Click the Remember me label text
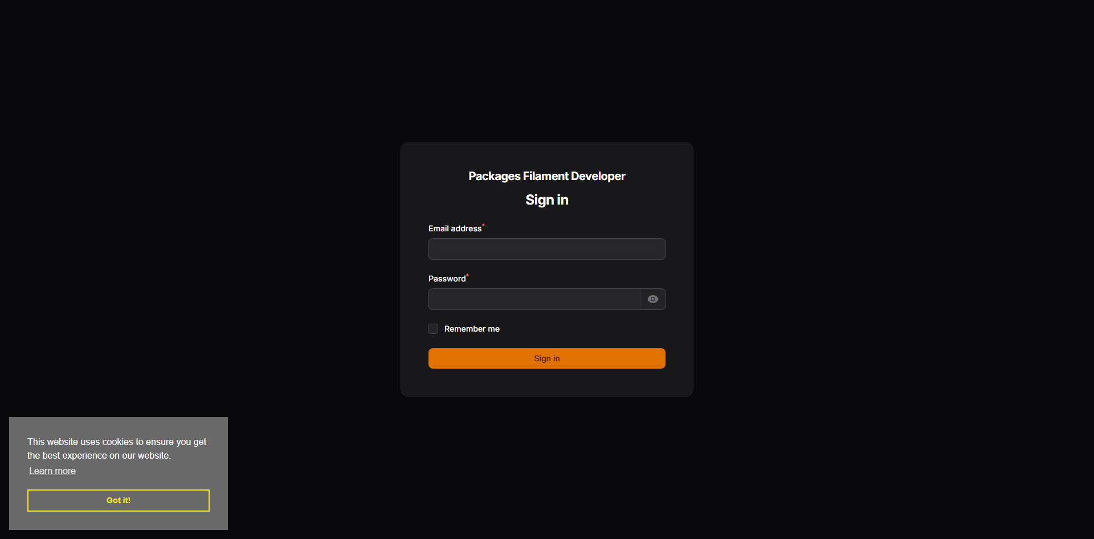1094x539 pixels. pyautogui.click(x=472, y=329)
